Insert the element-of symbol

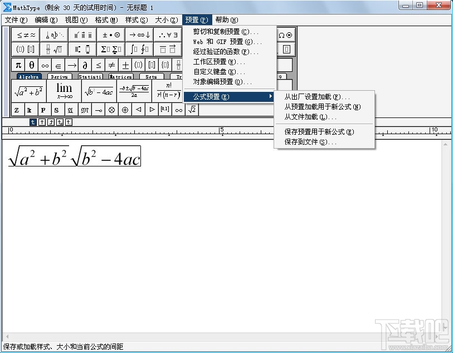pyautogui.click(x=57, y=65)
